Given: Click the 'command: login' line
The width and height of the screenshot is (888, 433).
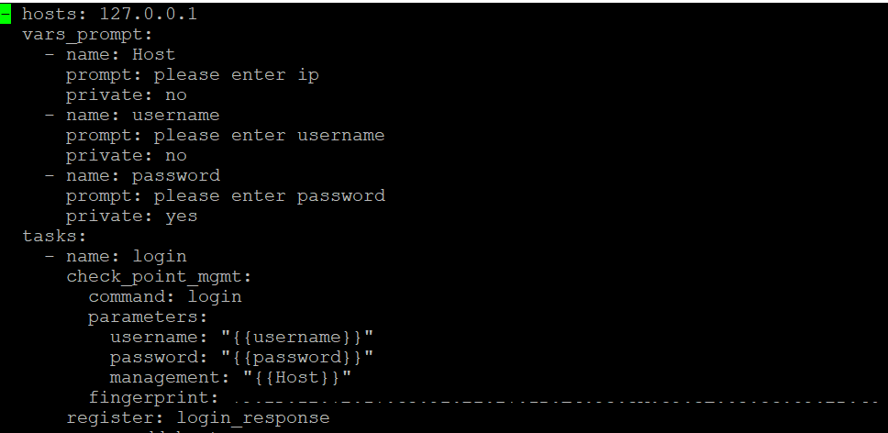Looking at the screenshot, I should pyautogui.click(x=165, y=296).
